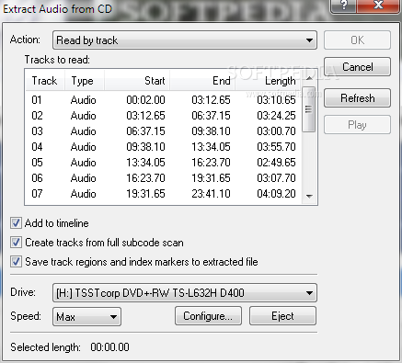
Task: Click the disabled OK button
Action: [357, 40]
